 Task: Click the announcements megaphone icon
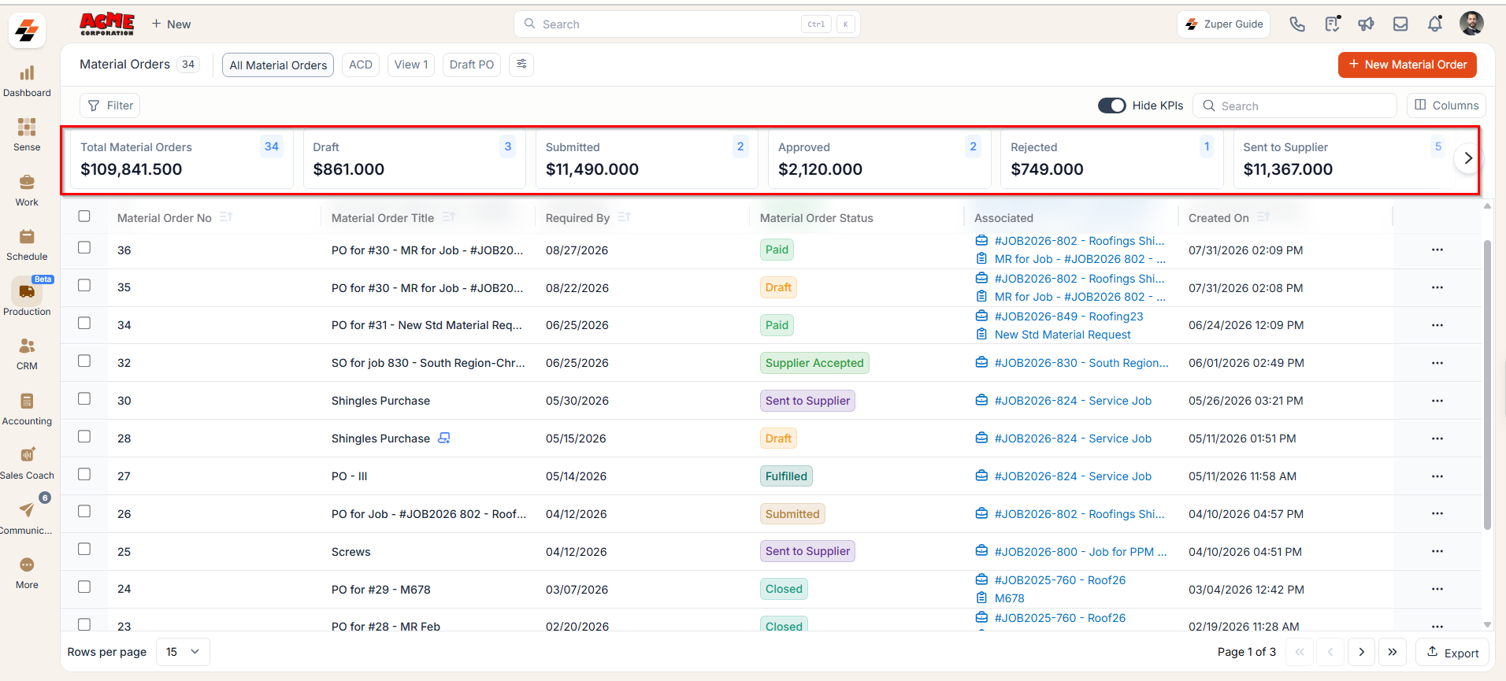tap(1366, 24)
